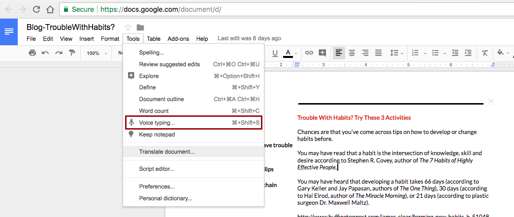
Task: Open the paint bucket fill color
Action: (501, 53)
